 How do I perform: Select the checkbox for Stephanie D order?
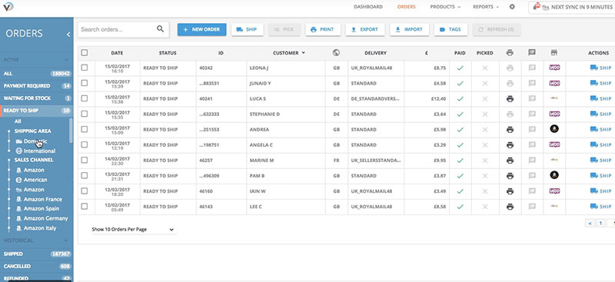85,114
